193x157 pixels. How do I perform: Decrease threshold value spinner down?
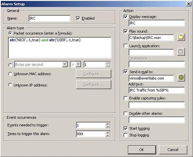[108, 66]
